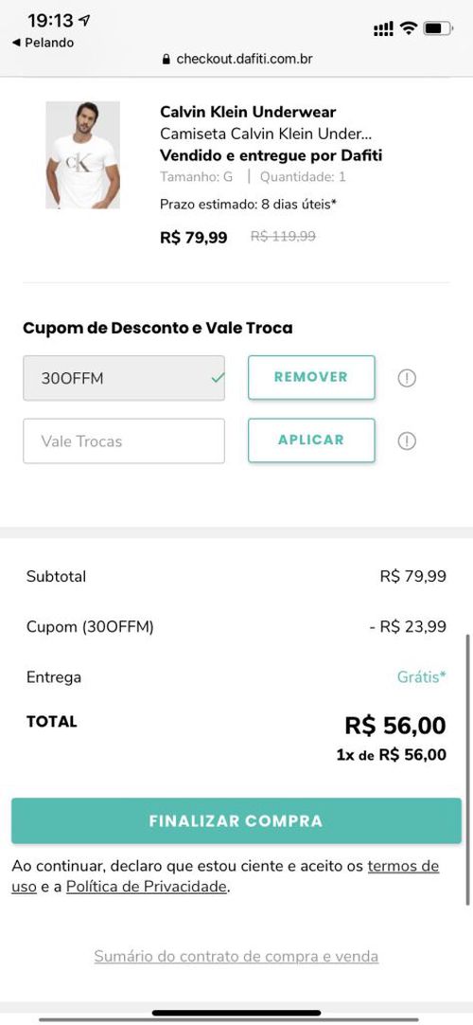Click the REMOVER coupon button
Viewport: 473px width, 1025px height.
tap(311, 377)
